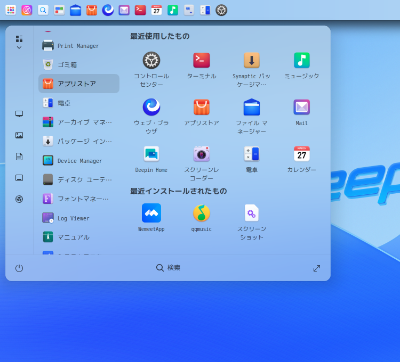Open WemeetApp from recently installed
The width and height of the screenshot is (400, 362).
point(151,213)
